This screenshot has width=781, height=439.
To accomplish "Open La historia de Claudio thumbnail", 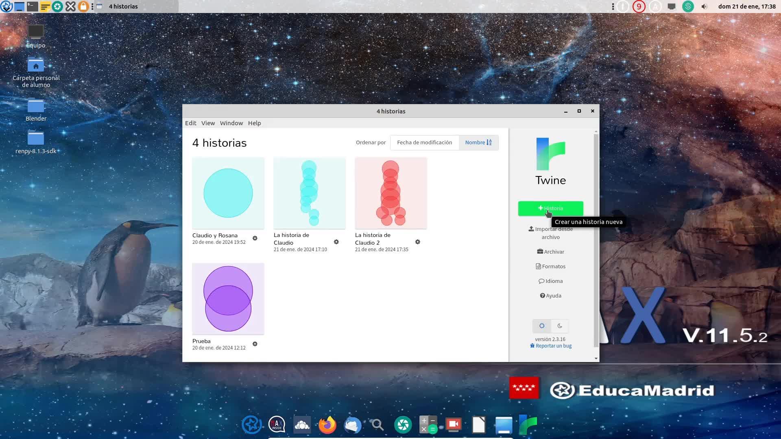I will [x=310, y=193].
